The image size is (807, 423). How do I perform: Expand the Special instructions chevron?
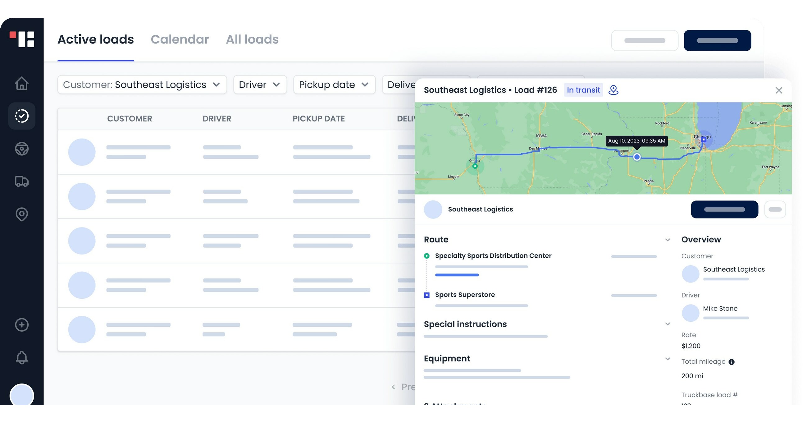(668, 324)
